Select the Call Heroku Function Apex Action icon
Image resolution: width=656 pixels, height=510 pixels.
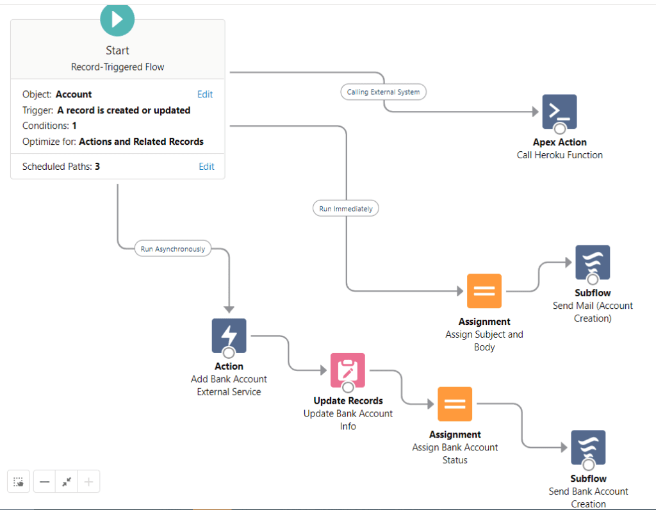(x=559, y=111)
